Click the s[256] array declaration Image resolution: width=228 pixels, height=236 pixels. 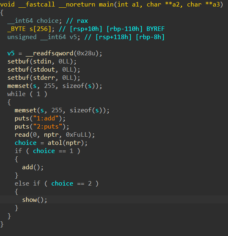pos(40,29)
